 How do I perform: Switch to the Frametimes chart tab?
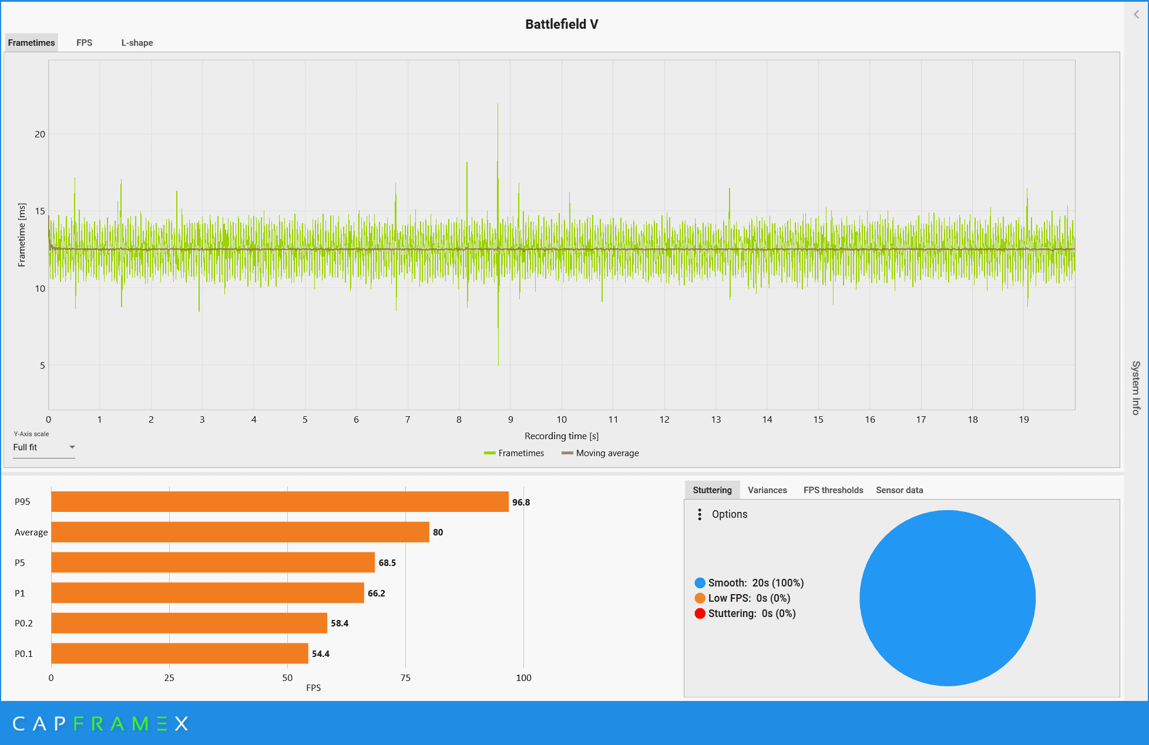click(32, 43)
